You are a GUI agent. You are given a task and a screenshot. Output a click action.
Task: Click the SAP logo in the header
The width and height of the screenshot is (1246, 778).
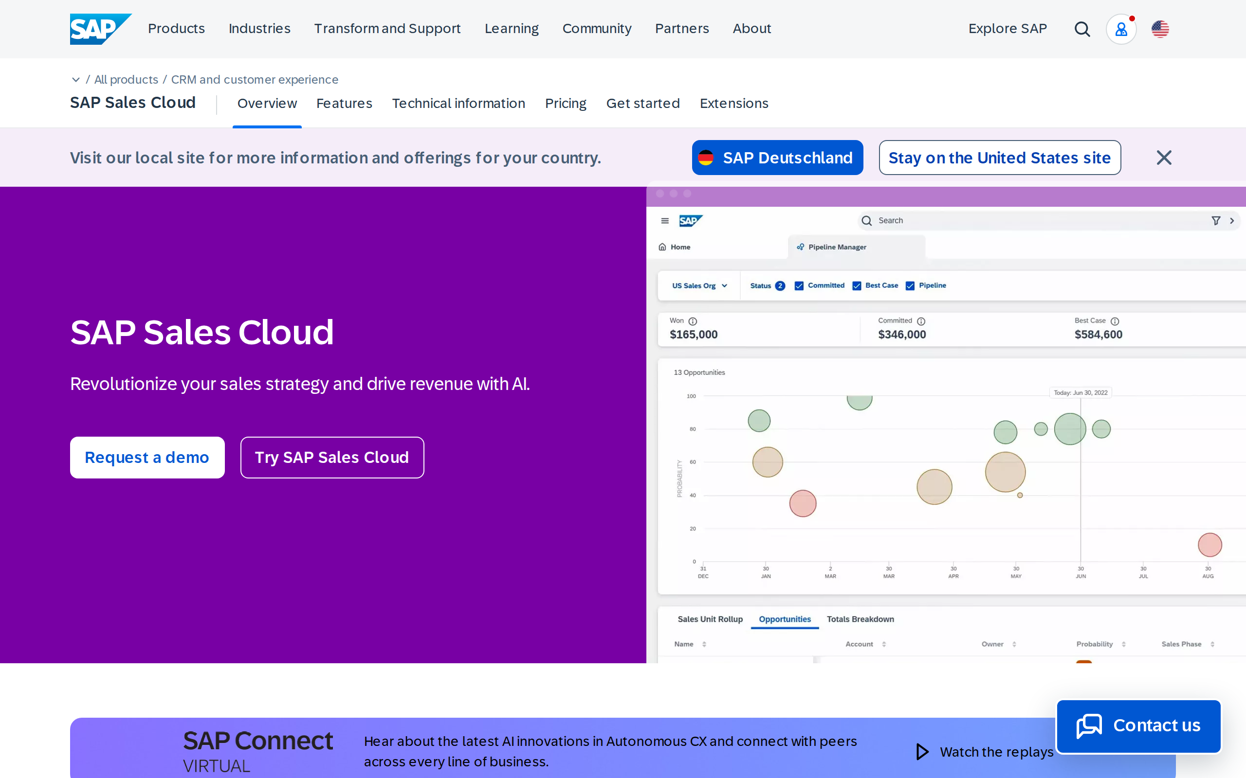coord(100,29)
